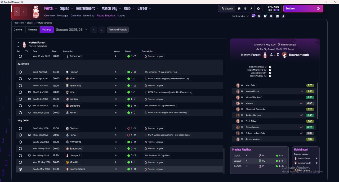Go forward with the right arrow in header
The image size is (339, 182).
coord(24,12)
